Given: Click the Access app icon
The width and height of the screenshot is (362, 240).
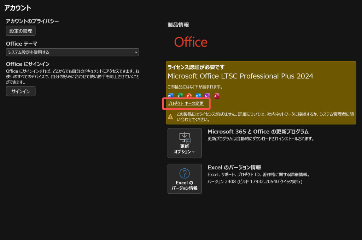Looking at the screenshot, I should (x=216, y=96).
